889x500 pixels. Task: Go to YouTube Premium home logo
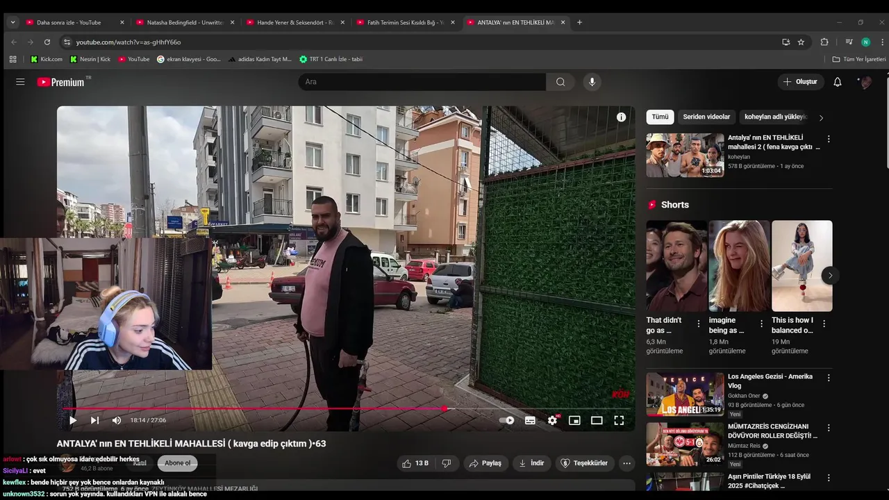click(x=61, y=82)
